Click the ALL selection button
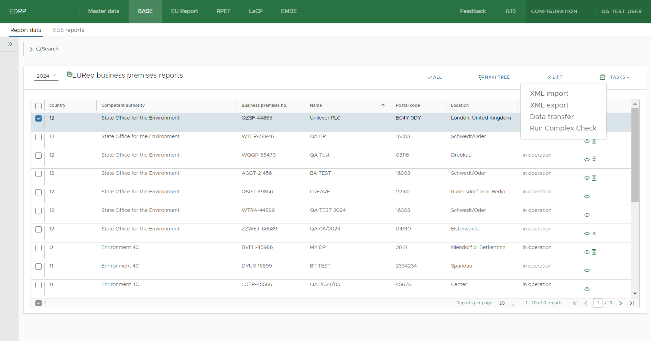Image resolution: width=651 pixels, height=341 pixels. pos(434,77)
